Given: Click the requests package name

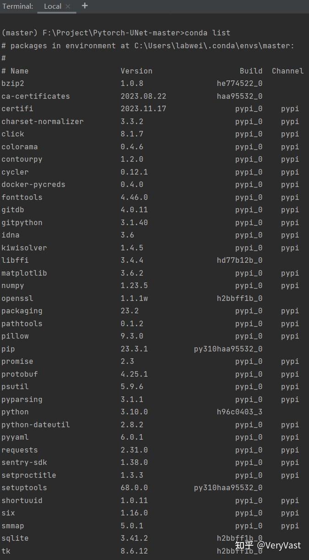Looking at the screenshot, I should coord(20,450).
